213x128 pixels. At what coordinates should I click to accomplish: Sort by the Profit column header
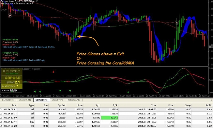[x=208, y=105]
